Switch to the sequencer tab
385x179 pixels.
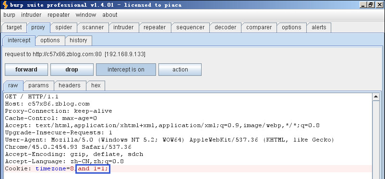(190, 27)
